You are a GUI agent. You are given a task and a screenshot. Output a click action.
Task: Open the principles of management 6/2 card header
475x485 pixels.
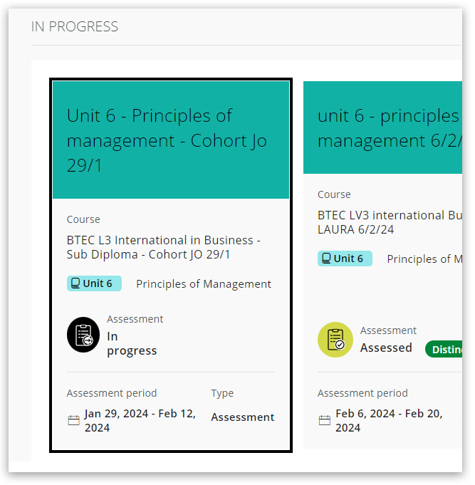click(387, 128)
